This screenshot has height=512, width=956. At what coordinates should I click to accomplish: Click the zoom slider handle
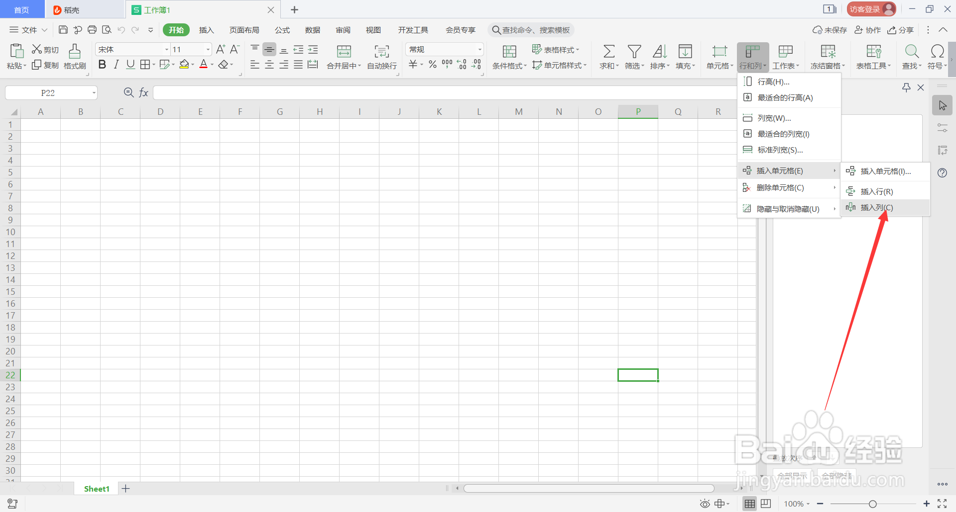(x=872, y=504)
